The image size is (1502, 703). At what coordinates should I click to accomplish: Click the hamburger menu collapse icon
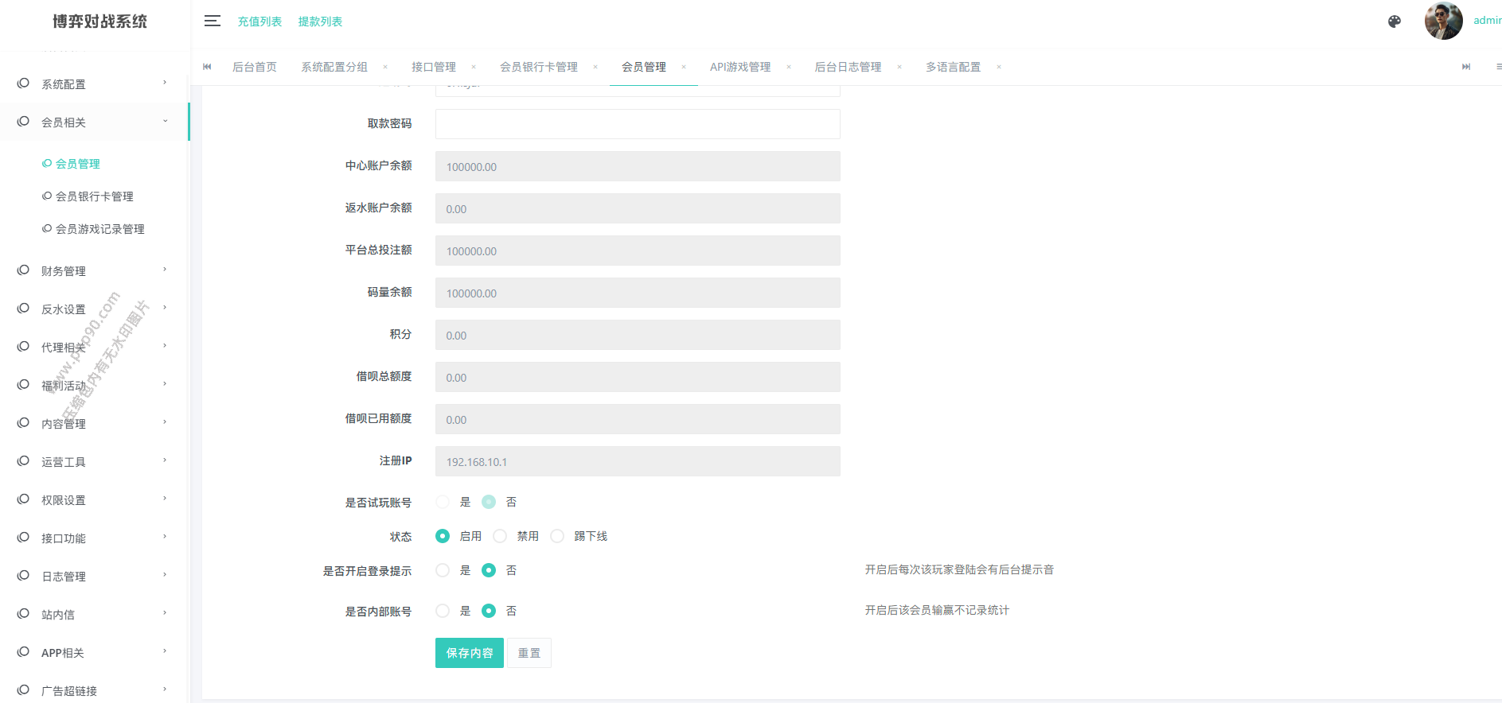[212, 21]
